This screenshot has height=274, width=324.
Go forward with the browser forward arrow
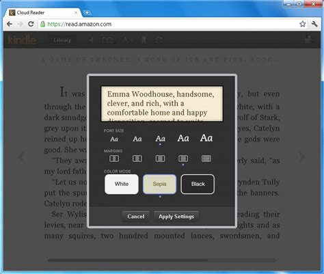point(20,24)
